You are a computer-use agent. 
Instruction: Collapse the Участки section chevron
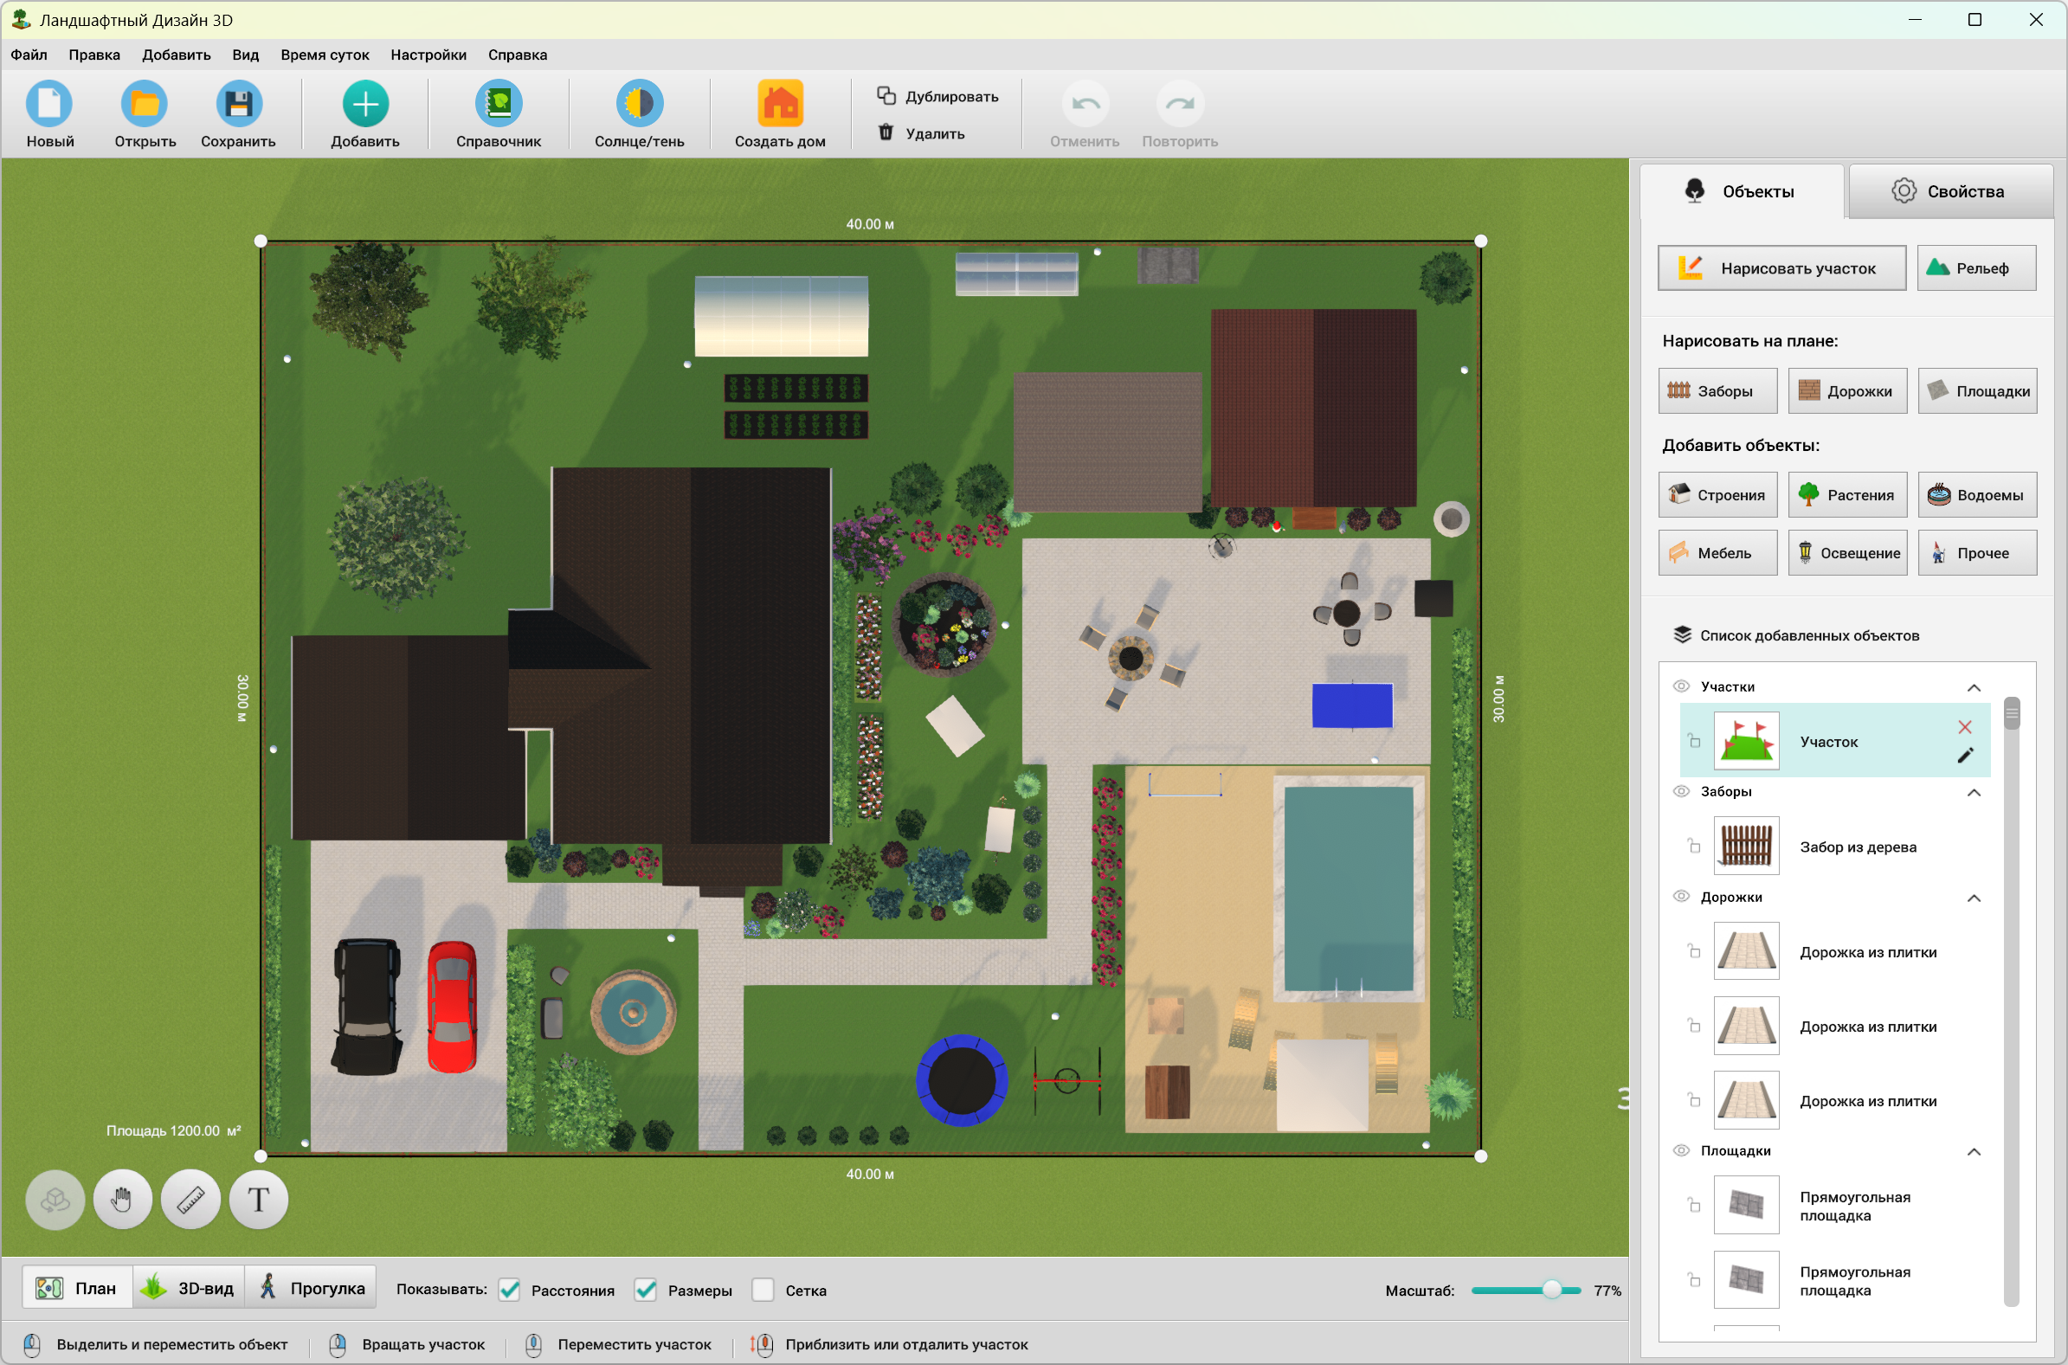pos(1973,688)
